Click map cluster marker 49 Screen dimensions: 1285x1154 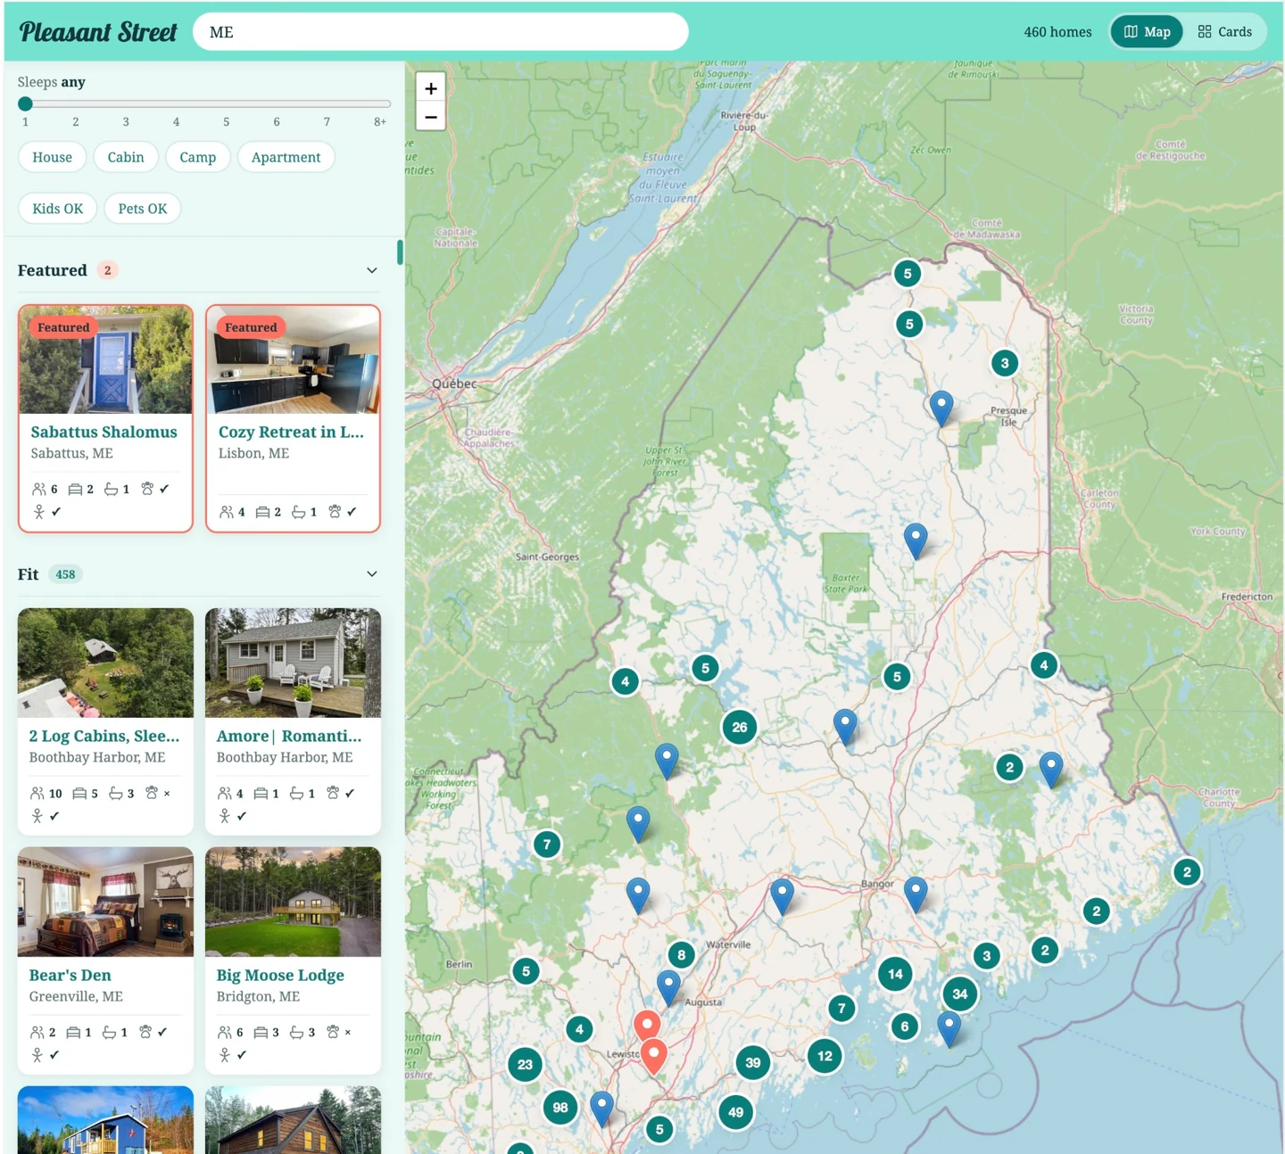[x=736, y=1112]
